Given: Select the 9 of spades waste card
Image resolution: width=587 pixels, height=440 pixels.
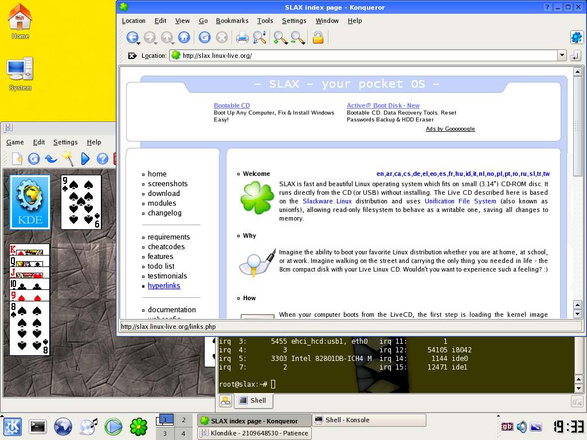Looking at the screenshot, I should coord(81,202).
